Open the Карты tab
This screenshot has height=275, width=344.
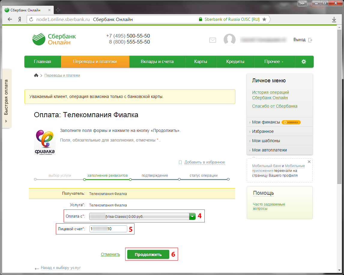pos(201,62)
